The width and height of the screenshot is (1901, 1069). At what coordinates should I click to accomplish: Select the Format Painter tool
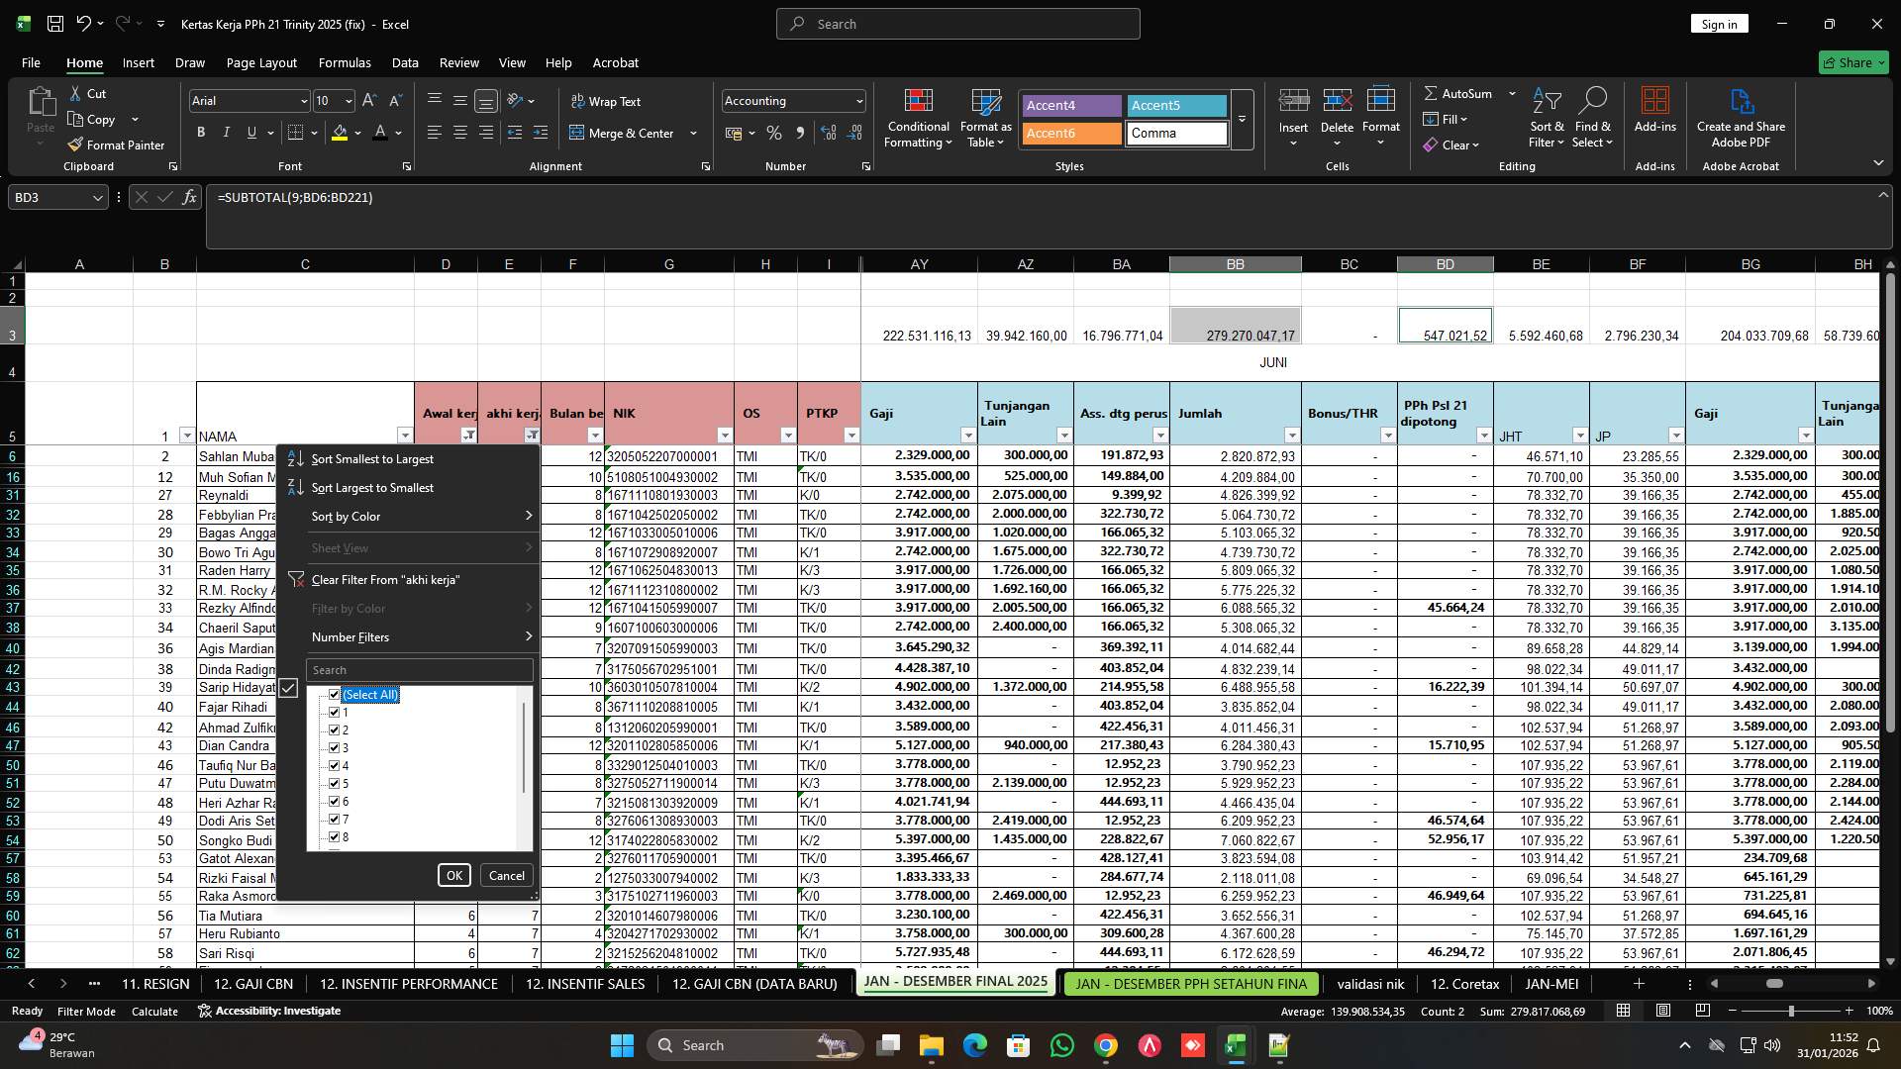(x=116, y=145)
